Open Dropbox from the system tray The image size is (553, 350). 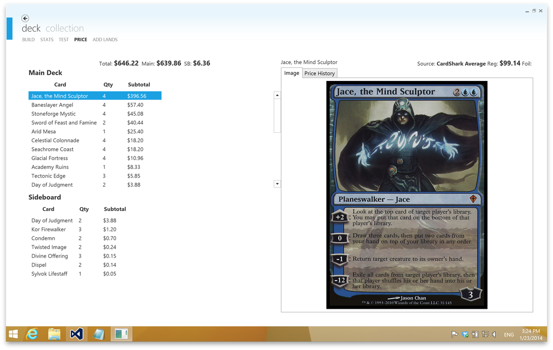[x=465, y=334]
